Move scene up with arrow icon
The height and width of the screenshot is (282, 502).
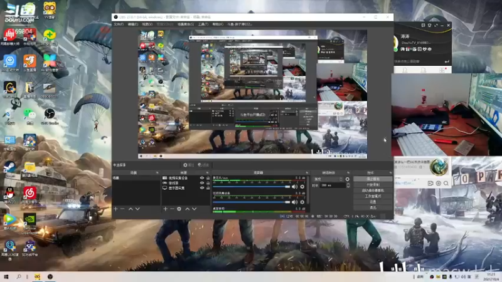[131, 209]
